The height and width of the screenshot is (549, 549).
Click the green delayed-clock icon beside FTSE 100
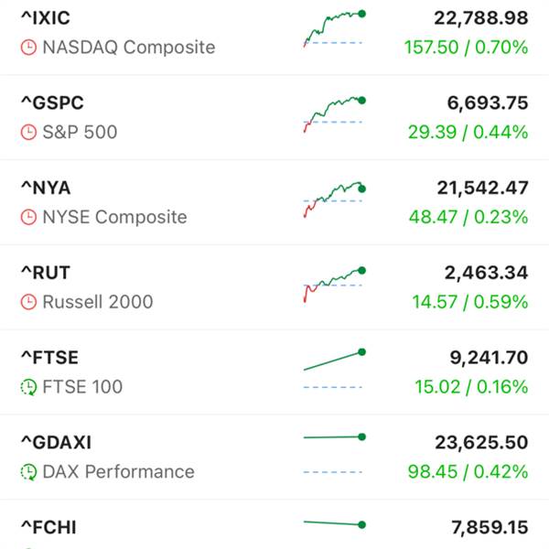[28, 387]
